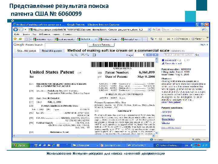Click the Go button
This screenshot has height=164, width=218.
[197, 55]
